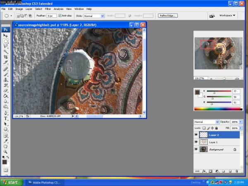Open document status bar arrow menu
248x186 pixels.
73,116
